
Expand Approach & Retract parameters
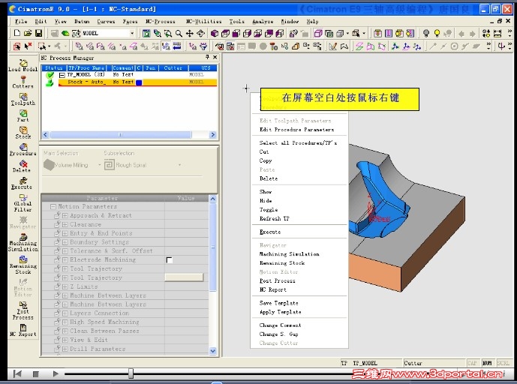click(x=65, y=215)
